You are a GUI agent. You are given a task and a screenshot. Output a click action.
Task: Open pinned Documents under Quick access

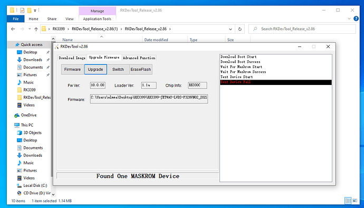[33, 67]
